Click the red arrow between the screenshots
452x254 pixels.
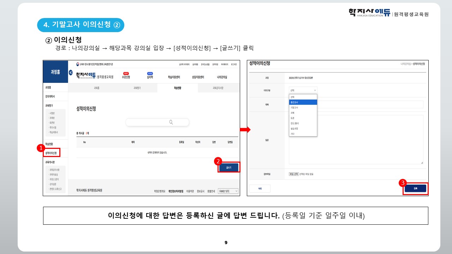[x=245, y=129]
